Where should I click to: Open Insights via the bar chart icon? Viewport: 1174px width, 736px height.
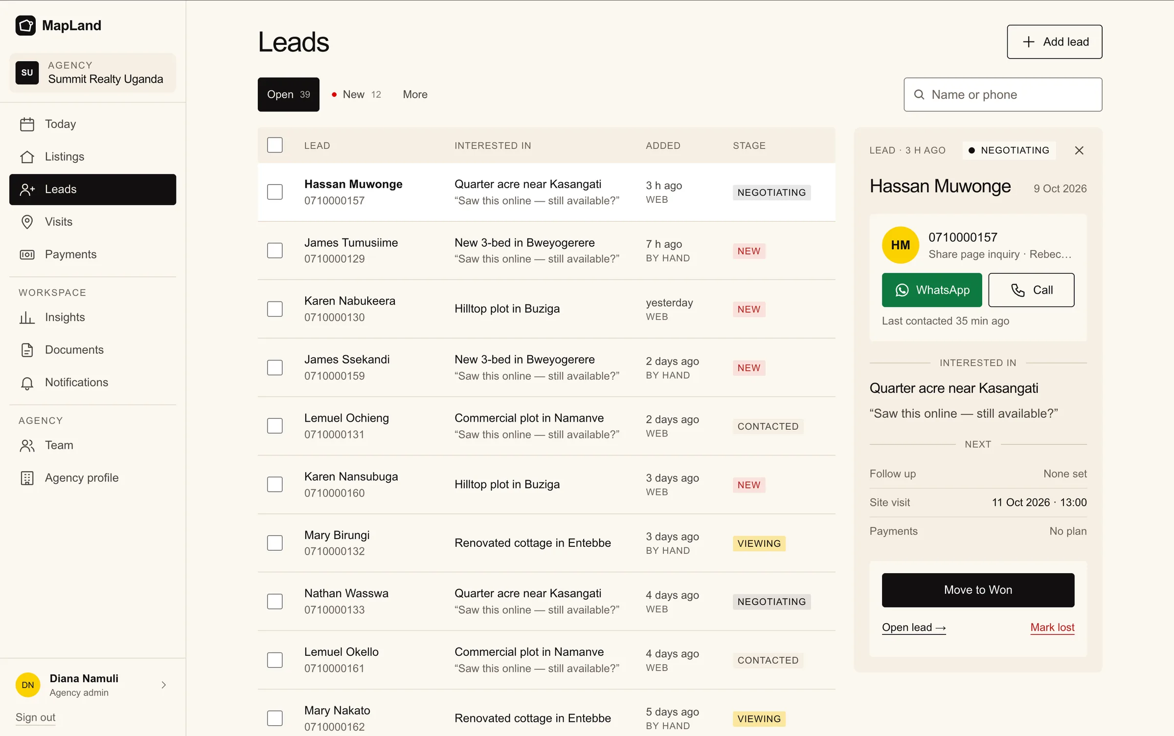coord(27,318)
